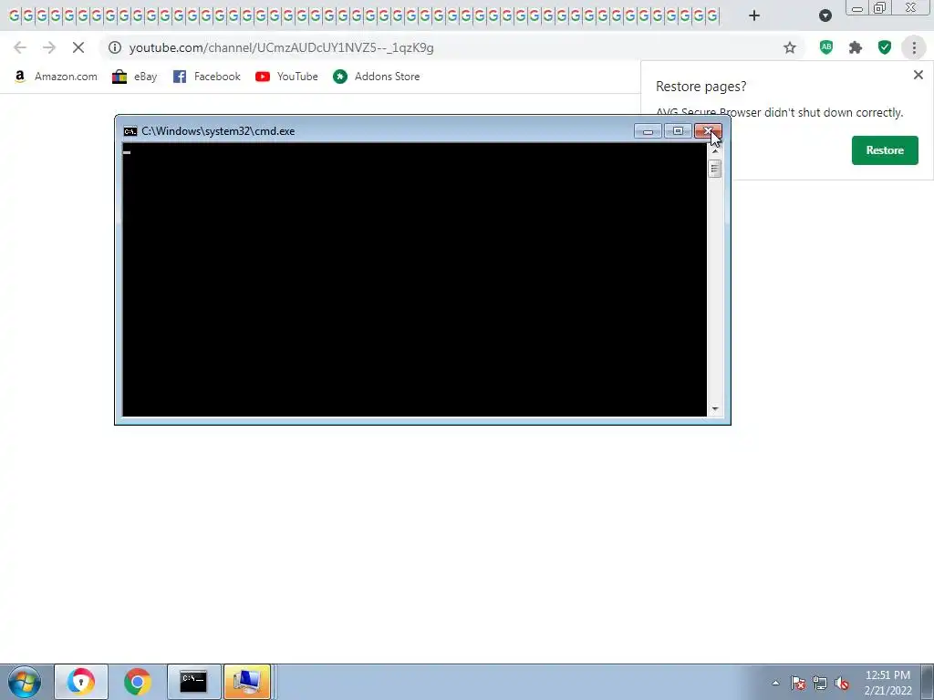The height and width of the screenshot is (700, 934).
Task: Open a new tab with the plus button
Action: pyautogui.click(x=754, y=15)
